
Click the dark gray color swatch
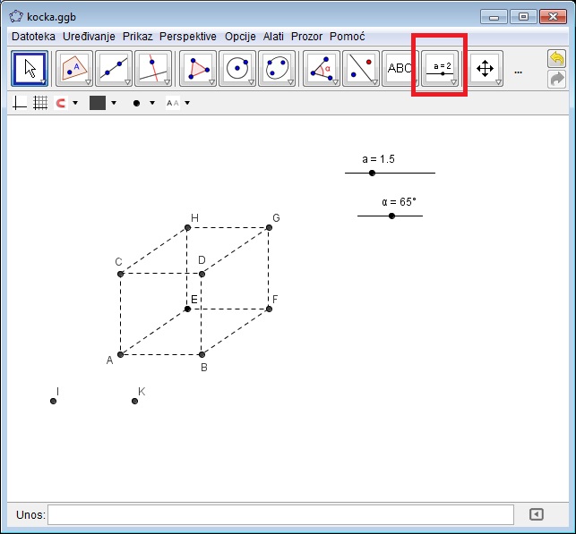(98, 103)
